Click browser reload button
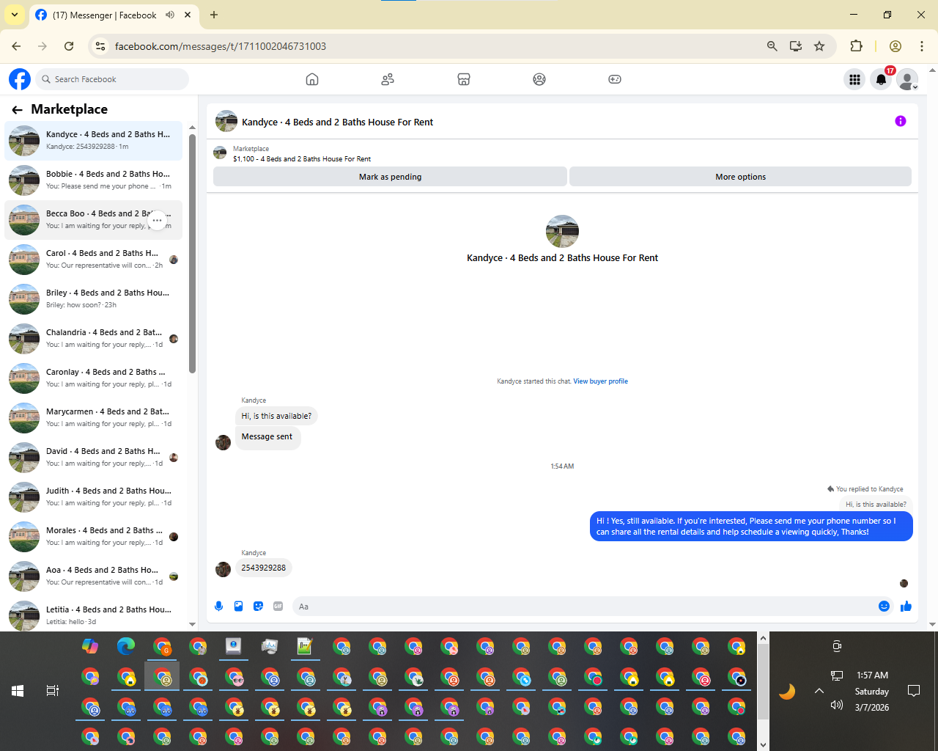The height and width of the screenshot is (751, 938). (69, 46)
